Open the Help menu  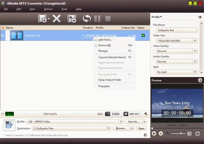(79, 9)
